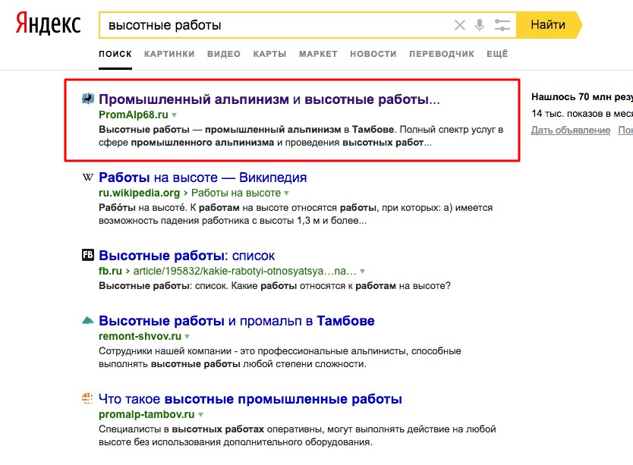
Task: Switch to the Карты tab
Action: coord(269,54)
